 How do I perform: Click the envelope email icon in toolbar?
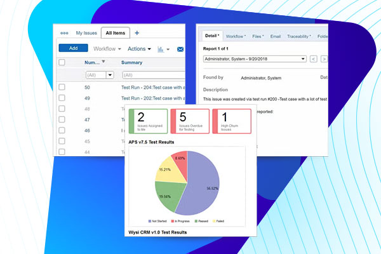coord(180,49)
